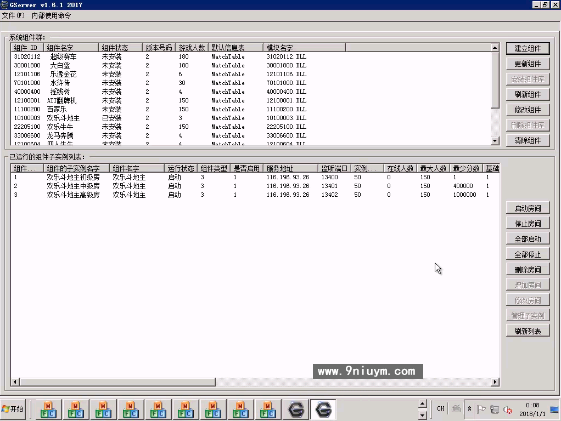Open the 文件(F) menu
This screenshot has width=561, height=421.
pyautogui.click(x=13, y=15)
